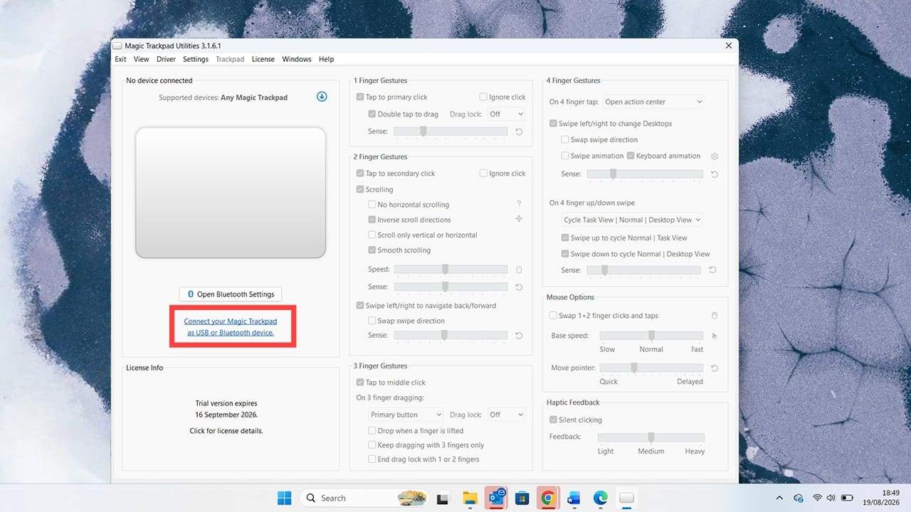Click the Move pointer slider
Screen dimensions: 911x512
651,368
